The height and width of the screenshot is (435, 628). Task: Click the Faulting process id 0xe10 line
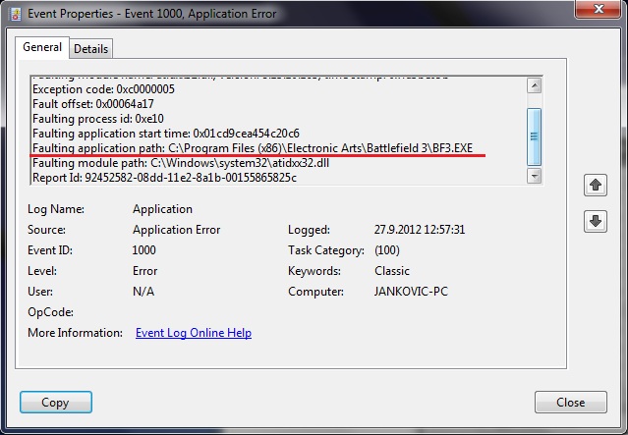point(98,119)
